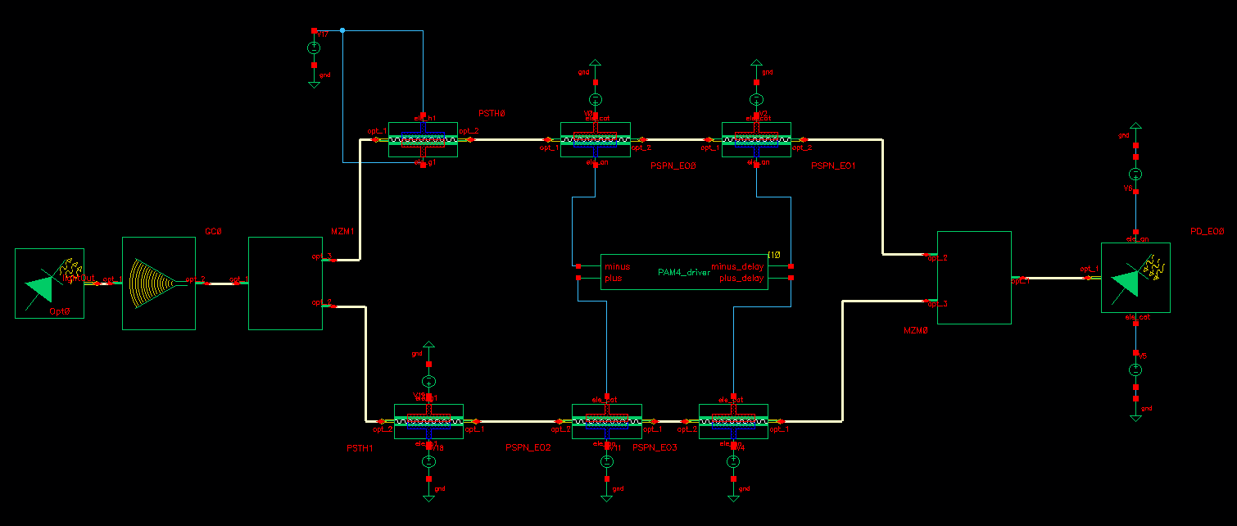The width and height of the screenshot is (1237, 526).
Task: Select the MZM1 splitter block
Action: click(285, 283)
